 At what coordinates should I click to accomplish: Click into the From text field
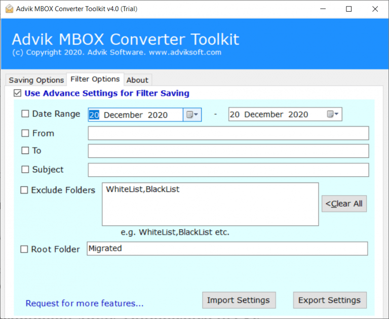[228, 133]
